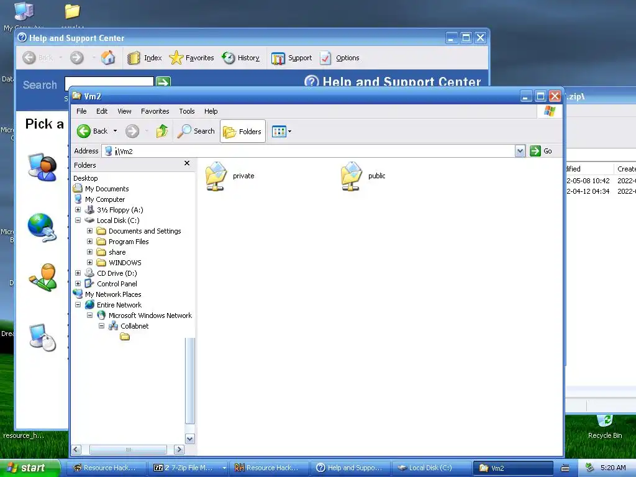This screenshot has height=477, width=636.
Task: Collapse the Collabnet workgroup node
Action: coord(101,325)
